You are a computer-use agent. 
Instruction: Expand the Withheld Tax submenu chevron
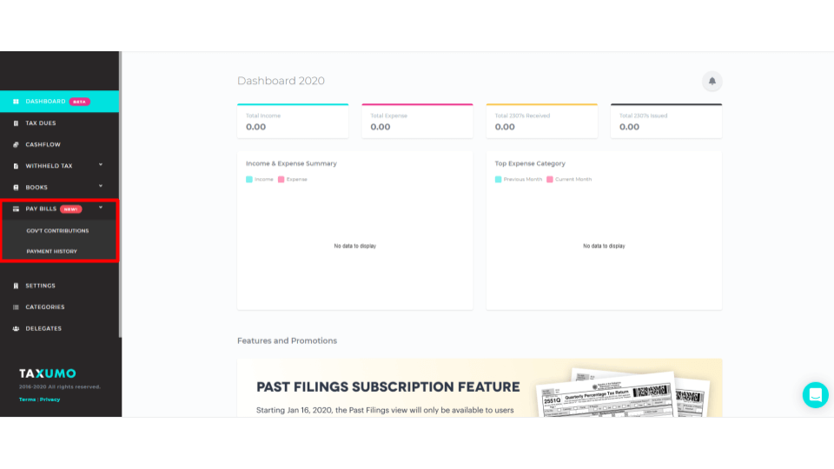click(x=101, y=165)
